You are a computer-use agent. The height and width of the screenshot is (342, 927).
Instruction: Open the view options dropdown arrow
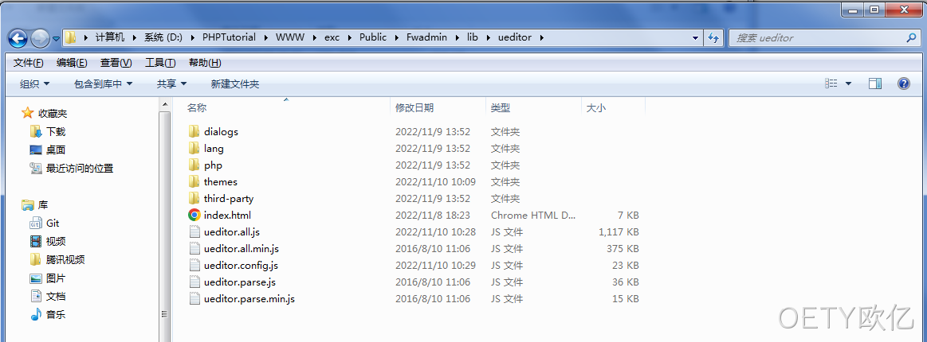(x=848, y=84)
